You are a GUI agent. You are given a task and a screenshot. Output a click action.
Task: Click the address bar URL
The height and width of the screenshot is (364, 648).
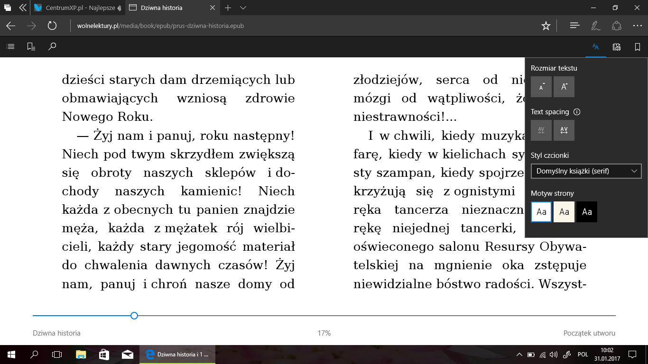pos(160,26)
